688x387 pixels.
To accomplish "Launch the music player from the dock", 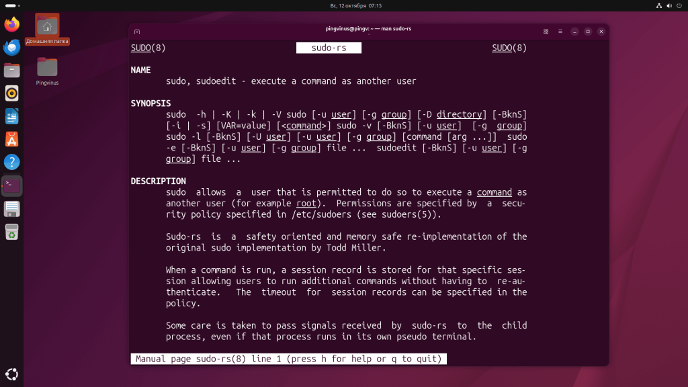I will (x=11, y=93).
